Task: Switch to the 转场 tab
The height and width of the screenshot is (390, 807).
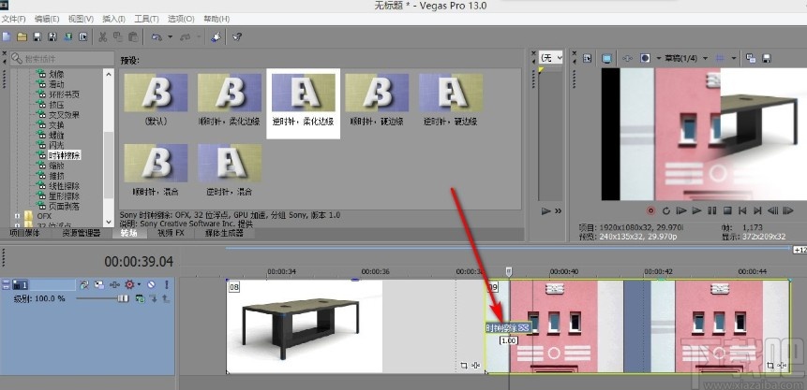Action: pyautogui.click(x=129, y=233)
